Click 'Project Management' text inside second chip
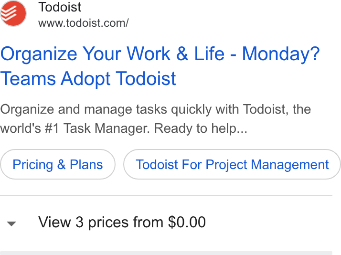341x255 pixels. [267, 165]
